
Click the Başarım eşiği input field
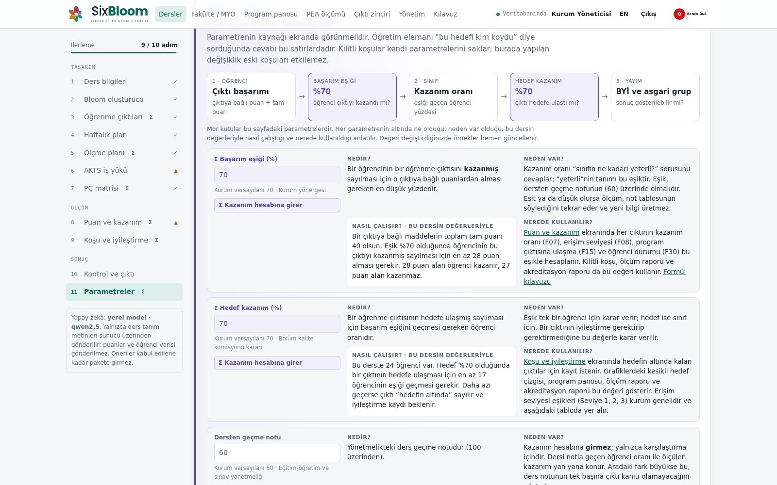277,175
